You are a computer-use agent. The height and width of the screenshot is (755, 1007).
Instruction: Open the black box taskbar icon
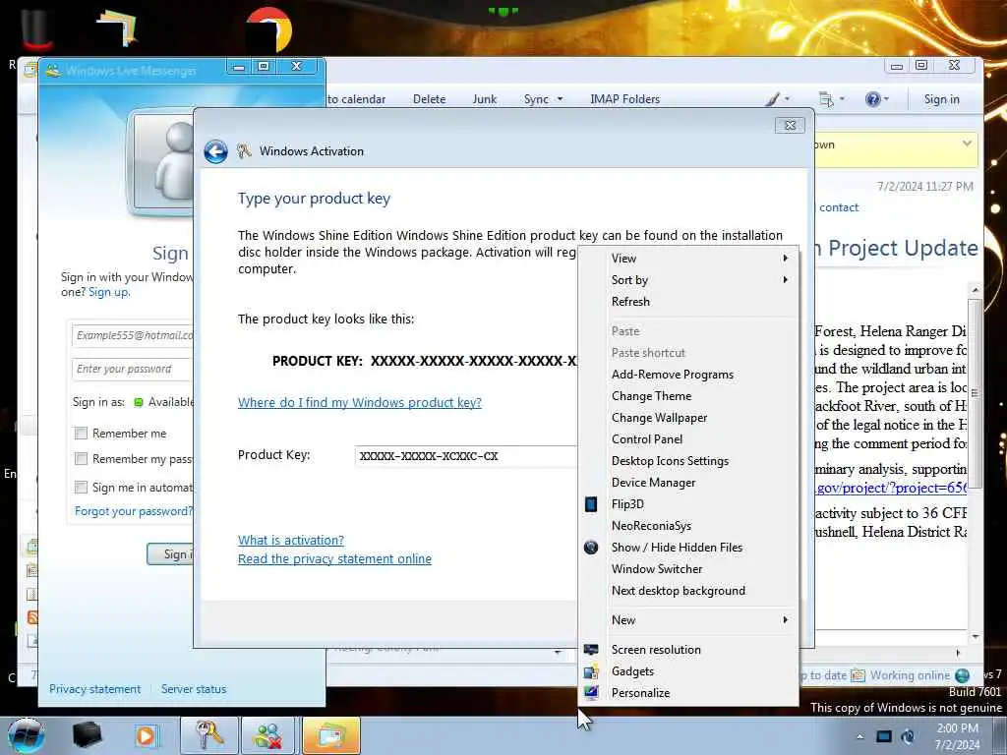(x=88, y=735)
